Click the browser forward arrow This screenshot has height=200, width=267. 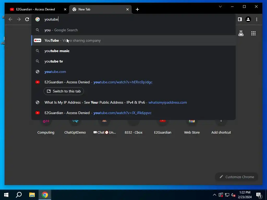coord(19,19)
